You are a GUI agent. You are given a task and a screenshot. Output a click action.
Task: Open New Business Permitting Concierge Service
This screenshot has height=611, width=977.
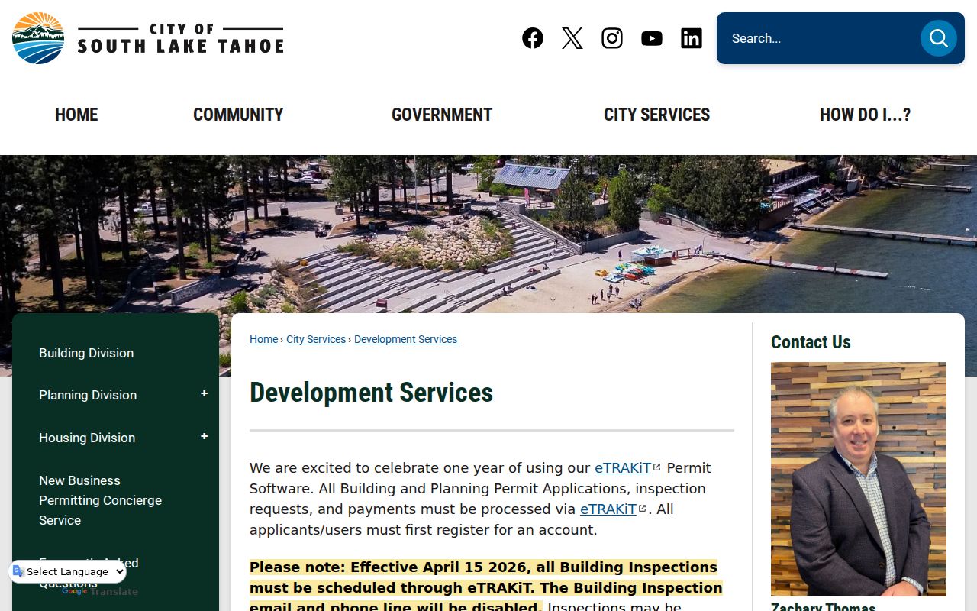(100, 500)
